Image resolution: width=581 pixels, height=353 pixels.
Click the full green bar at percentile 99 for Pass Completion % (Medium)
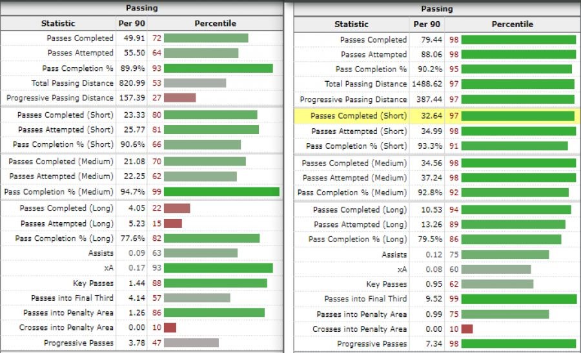coord(221,192)
